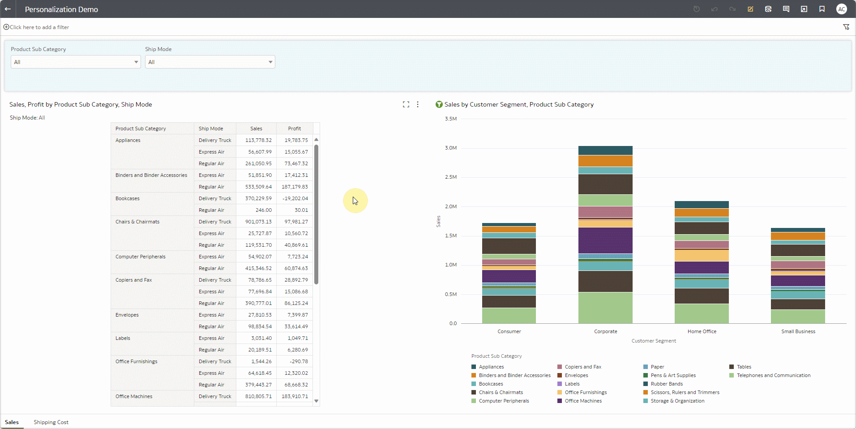Click the back arrow in header
The image size is (856, 429).
click(x=8, y=9)
